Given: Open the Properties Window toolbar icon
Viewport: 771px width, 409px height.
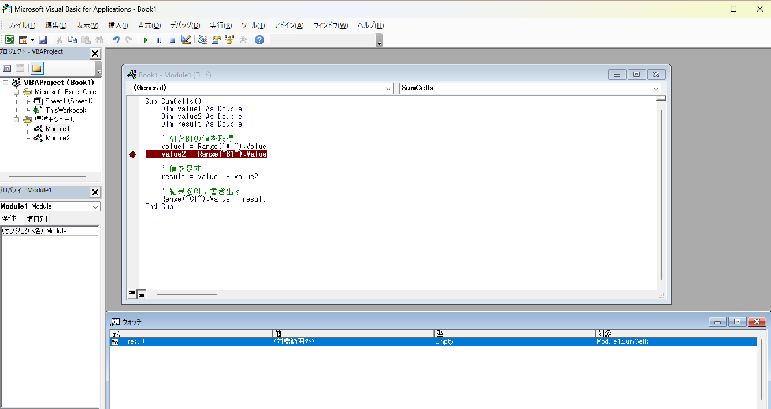Looking at the screenshot, I should (216, 40).
